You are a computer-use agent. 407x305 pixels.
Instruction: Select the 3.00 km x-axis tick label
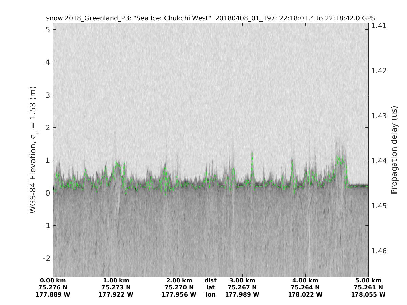(242, 281)
